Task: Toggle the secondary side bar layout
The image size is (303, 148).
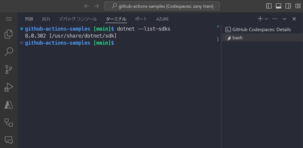Action: [x=288, y=6]
